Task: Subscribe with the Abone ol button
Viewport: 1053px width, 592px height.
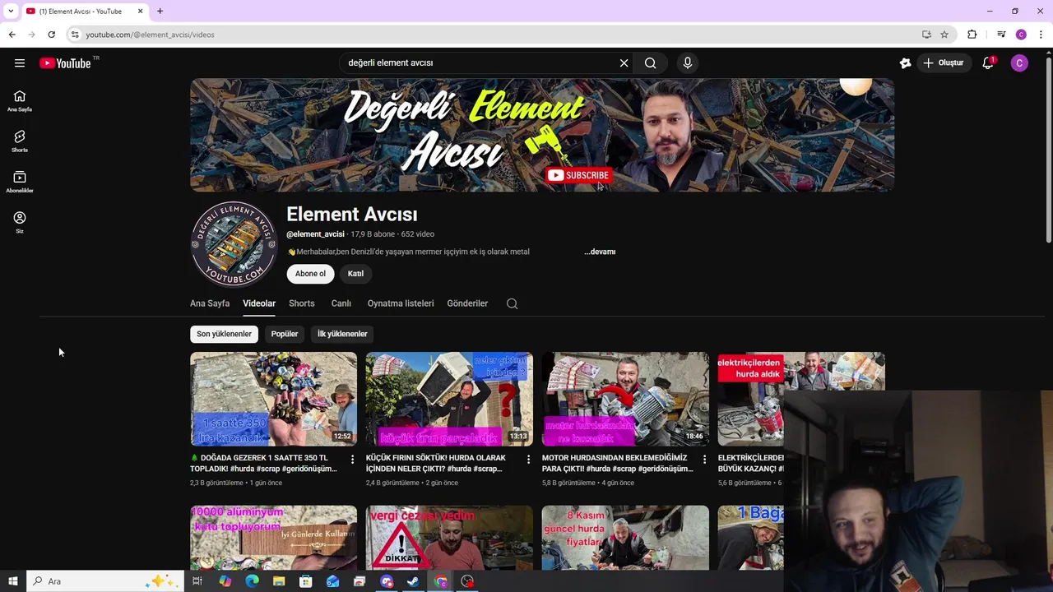Action: 310,274
